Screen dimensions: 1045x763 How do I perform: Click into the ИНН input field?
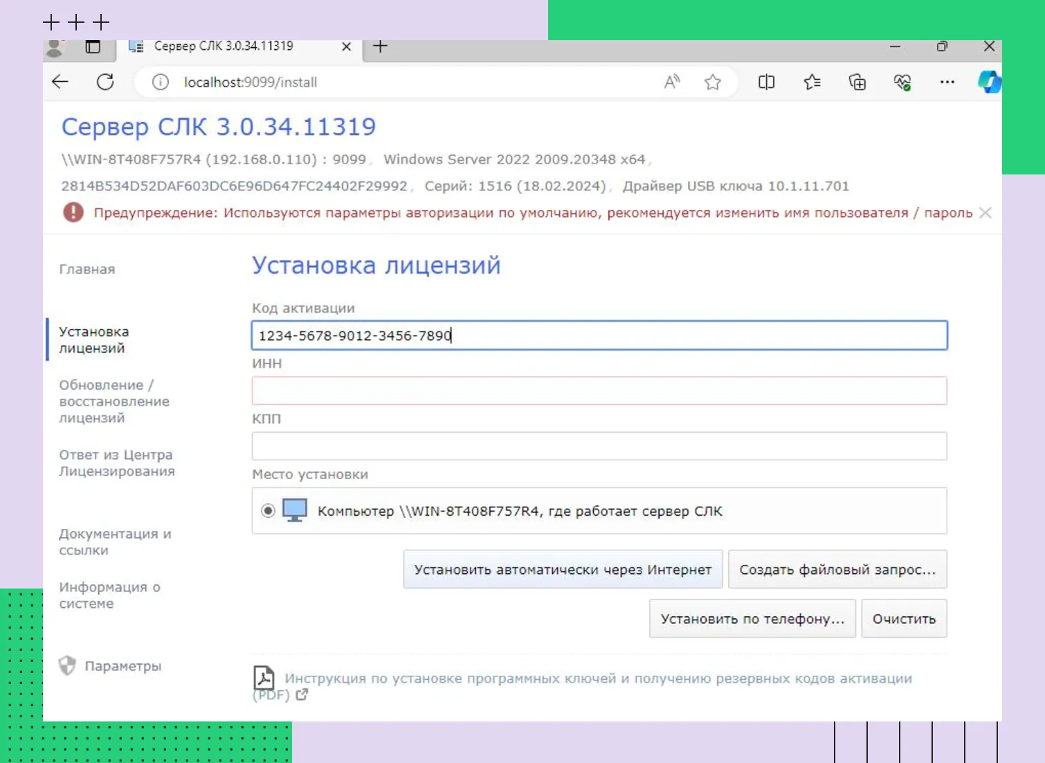pyautogui.click(x=599, y=391)
